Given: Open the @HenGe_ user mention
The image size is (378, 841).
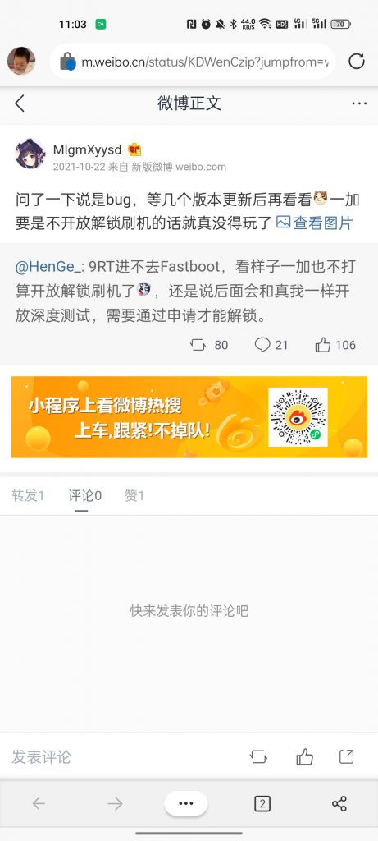Looking at the screenshot, I should [48, 267].
